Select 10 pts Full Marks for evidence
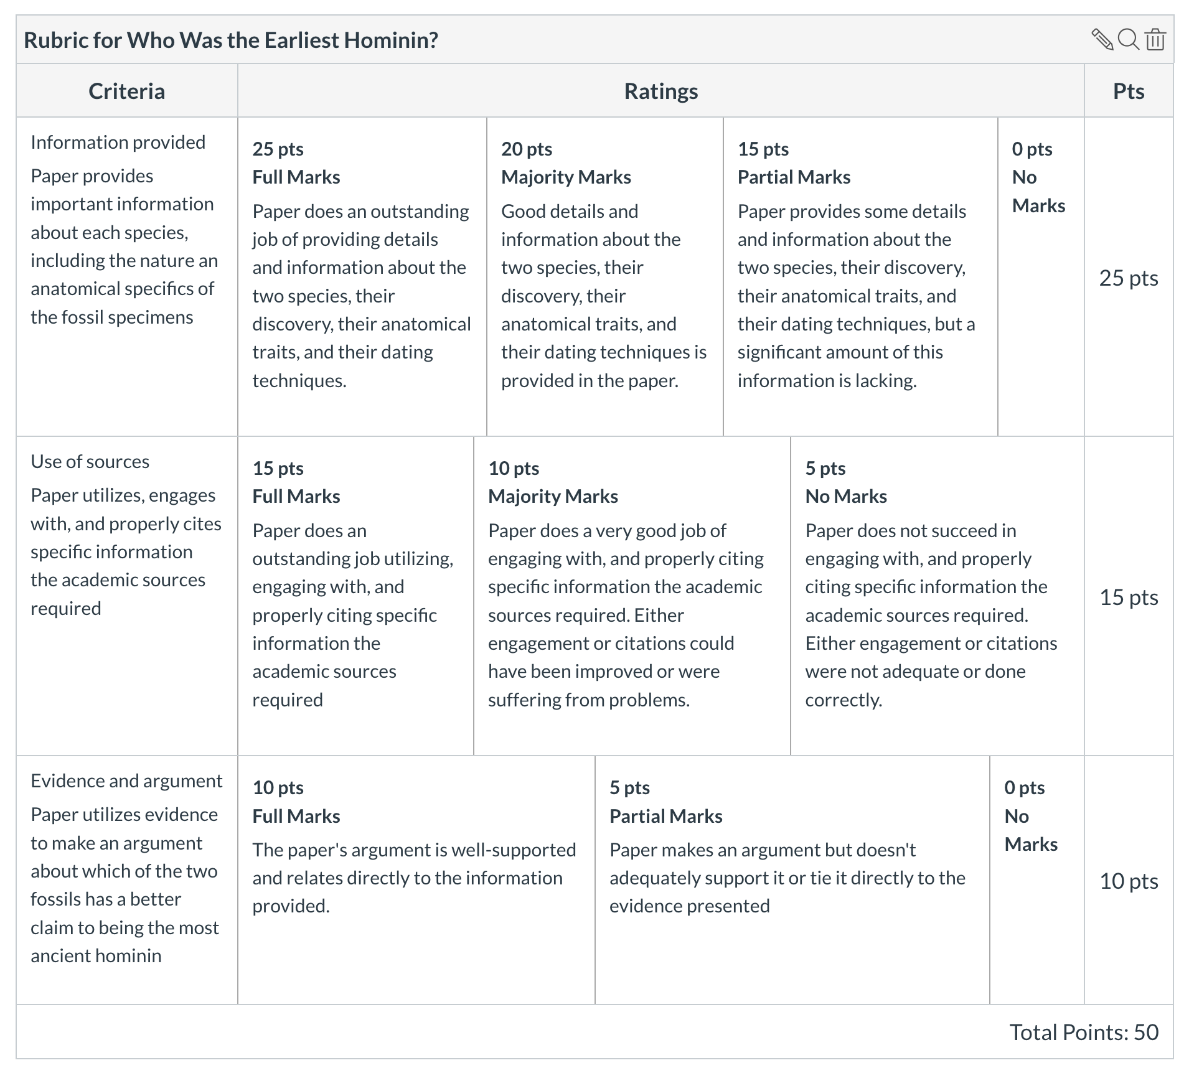This screenshot has width=1189, height=1073. pos(416,880)
